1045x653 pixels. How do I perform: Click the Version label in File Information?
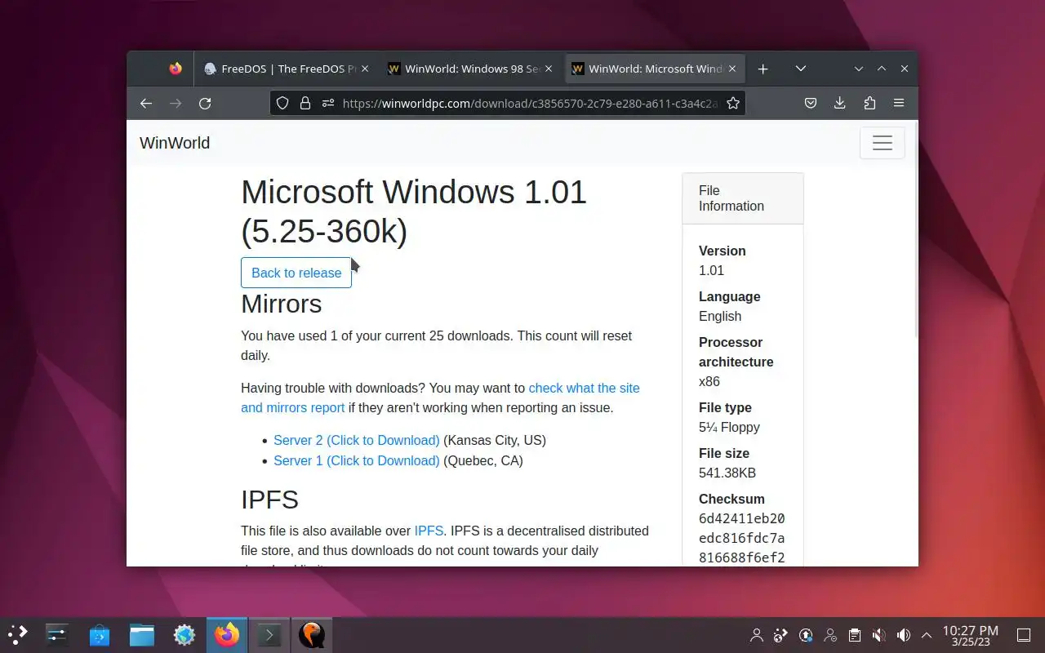click(x=722, y=251)
